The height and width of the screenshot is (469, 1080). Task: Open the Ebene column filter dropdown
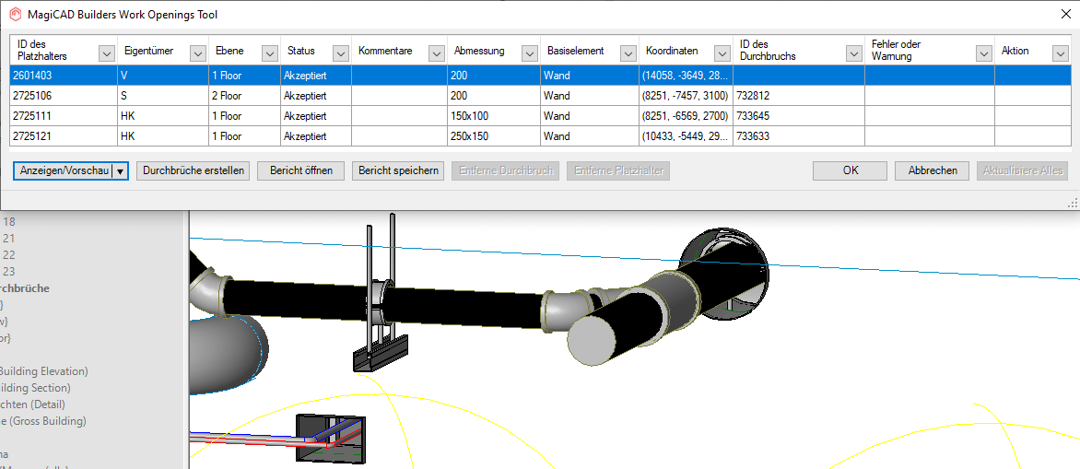[269, 53]
